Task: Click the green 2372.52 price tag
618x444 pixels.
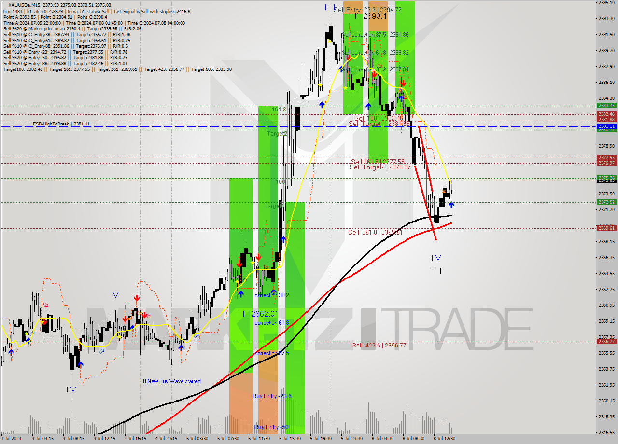Action: click(x=606, y=202)
